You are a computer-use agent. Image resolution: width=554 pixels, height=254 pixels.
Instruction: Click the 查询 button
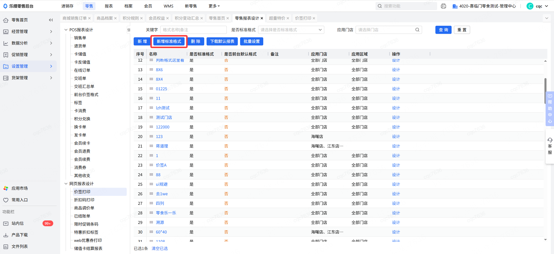(x=443, y=30)
